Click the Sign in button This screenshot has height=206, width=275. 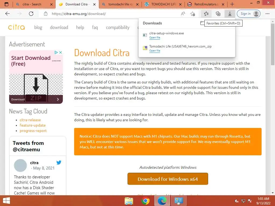(248, 14)
